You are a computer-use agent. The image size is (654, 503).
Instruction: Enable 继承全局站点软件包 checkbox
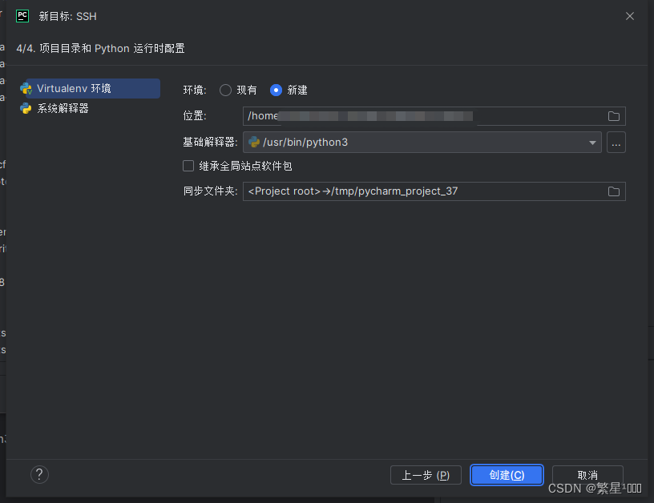coord(188,166)
